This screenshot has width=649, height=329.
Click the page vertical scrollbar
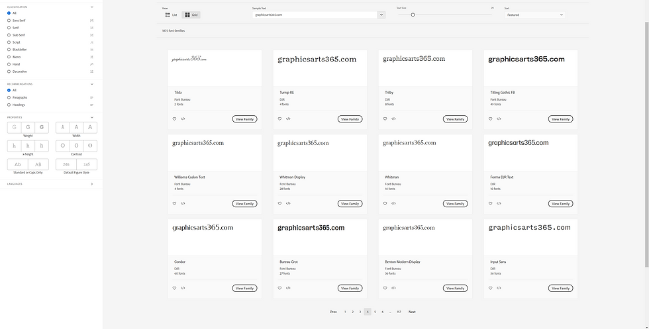point(647,143)
